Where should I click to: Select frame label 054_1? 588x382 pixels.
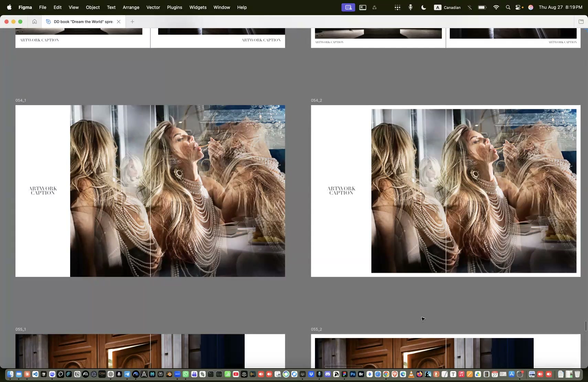21,100
